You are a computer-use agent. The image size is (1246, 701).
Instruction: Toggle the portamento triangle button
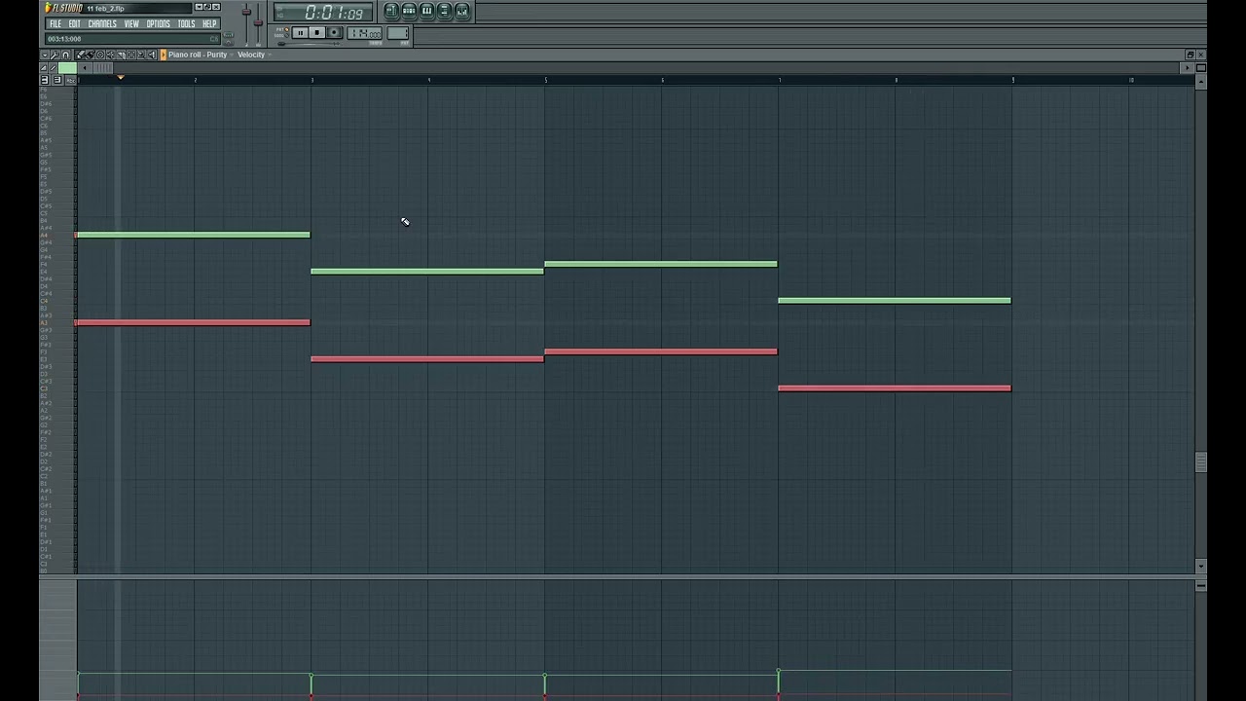click(x=44, y=68)
